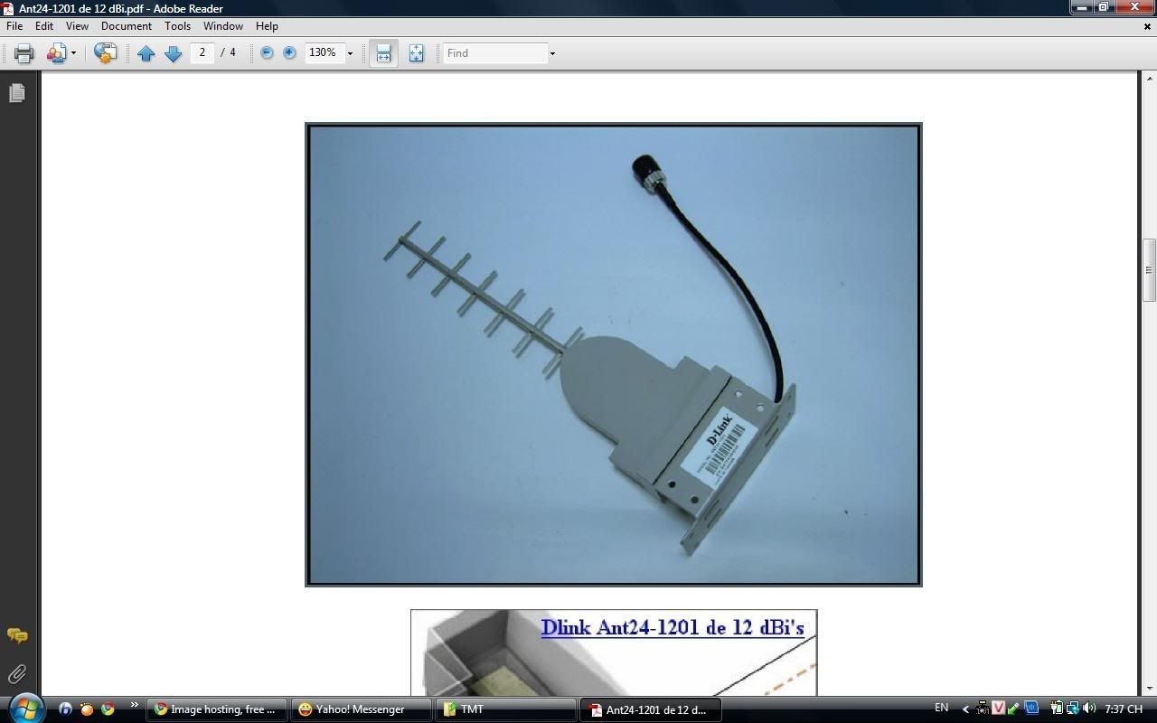Click the Print icon in toolbar
Viewport: 1157px width, 723px height.
click(x=24, y=53)
